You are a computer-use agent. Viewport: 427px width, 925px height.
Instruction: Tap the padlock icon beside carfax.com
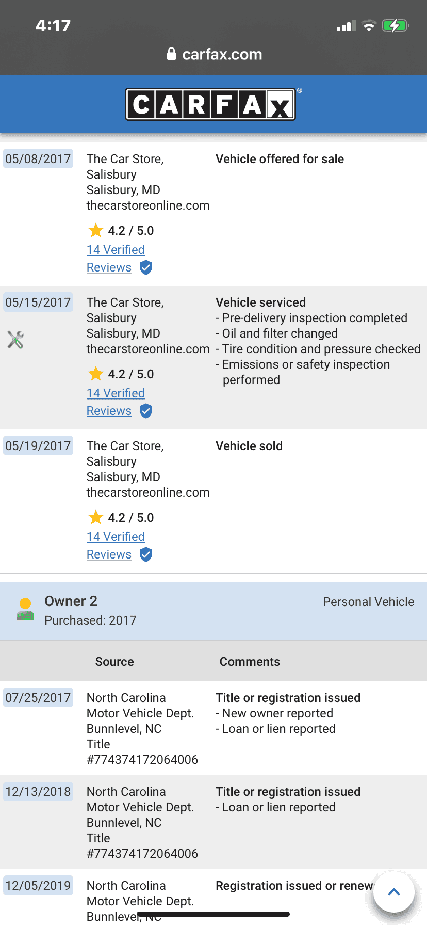click(172, 54)
